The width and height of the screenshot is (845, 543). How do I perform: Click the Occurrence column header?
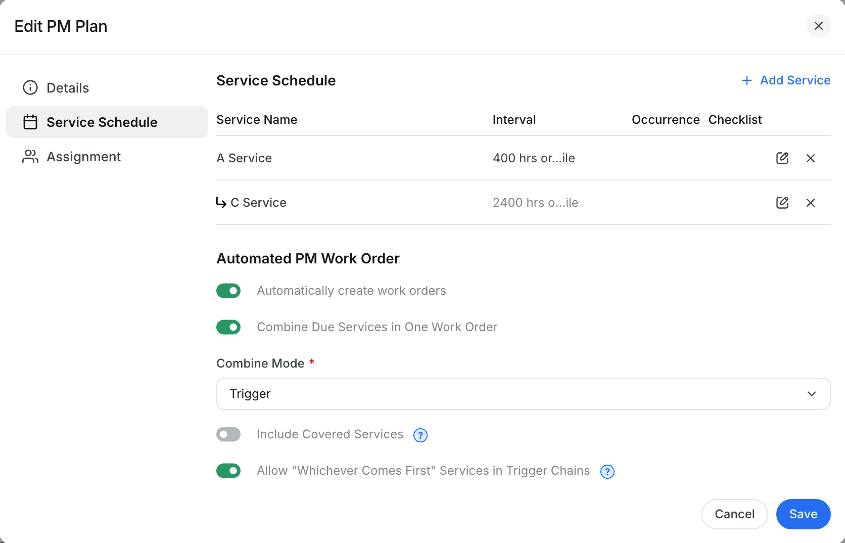[x=666, y=120]
